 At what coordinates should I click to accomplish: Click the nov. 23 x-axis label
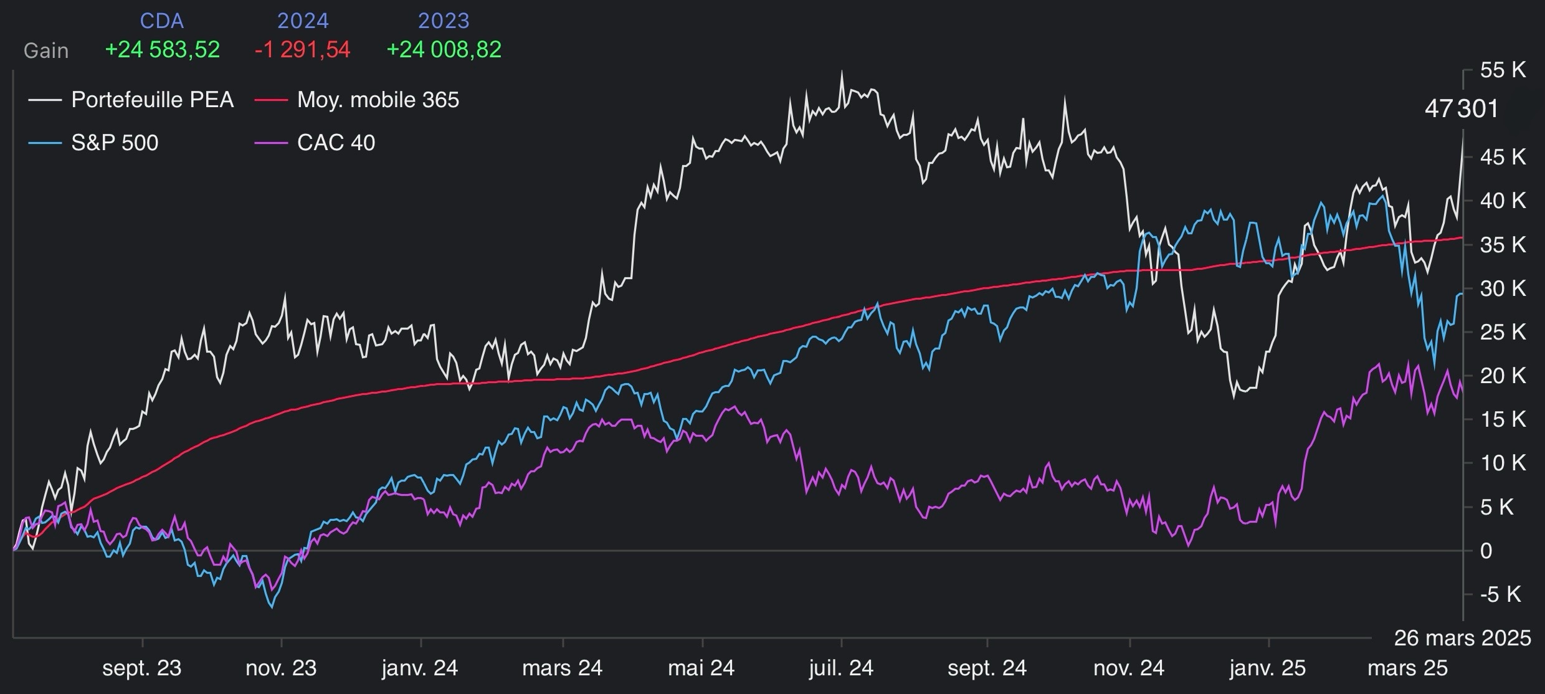[x=281, y=668]
